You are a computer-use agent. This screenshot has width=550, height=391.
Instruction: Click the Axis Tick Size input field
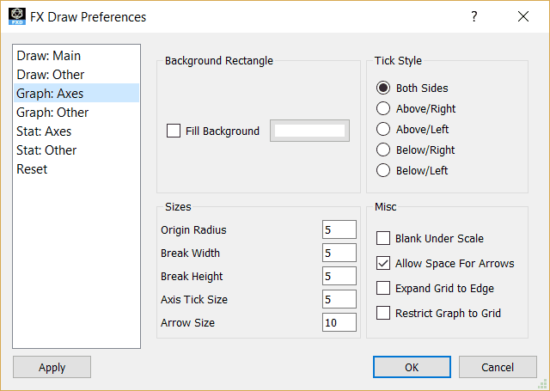point(339,299)
